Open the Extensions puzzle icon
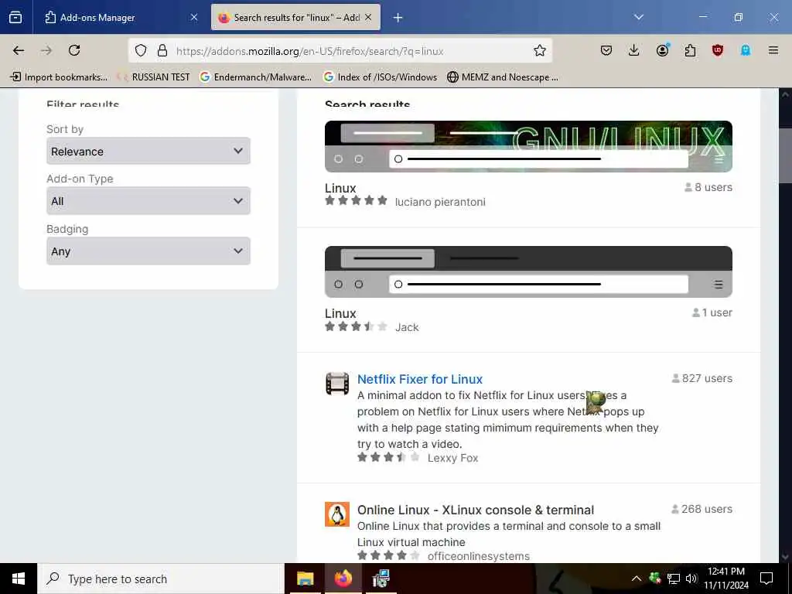This screenshot has width=792, height=594. (x=690, y=50)
